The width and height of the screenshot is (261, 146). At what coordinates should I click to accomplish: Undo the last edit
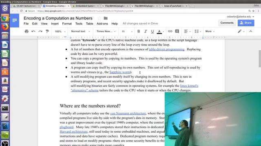[x=33, y=31]
